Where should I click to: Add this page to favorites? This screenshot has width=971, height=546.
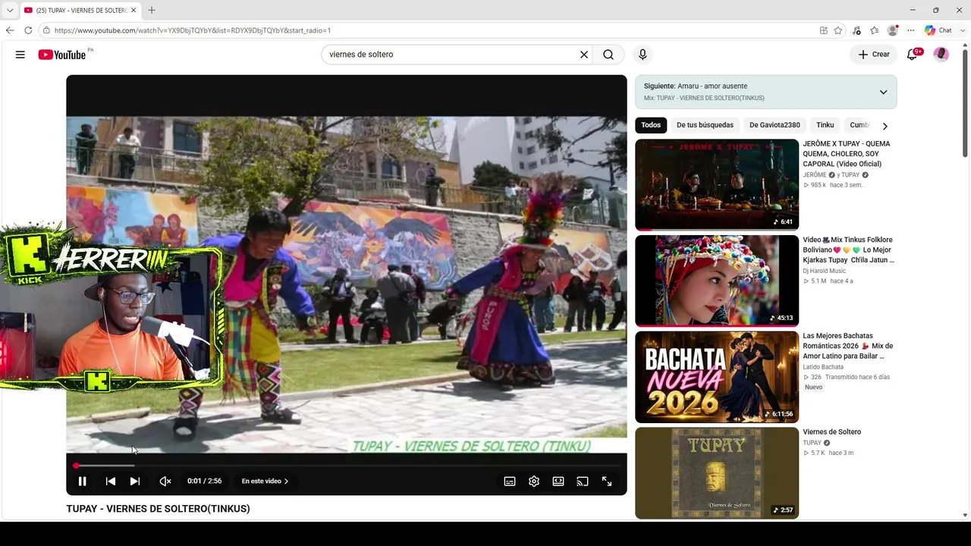838,30
